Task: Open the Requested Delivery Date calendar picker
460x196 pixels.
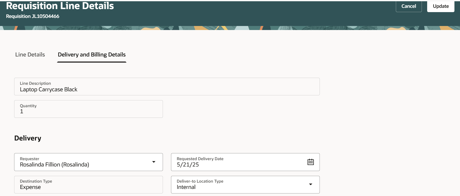Action: (310, 162)
